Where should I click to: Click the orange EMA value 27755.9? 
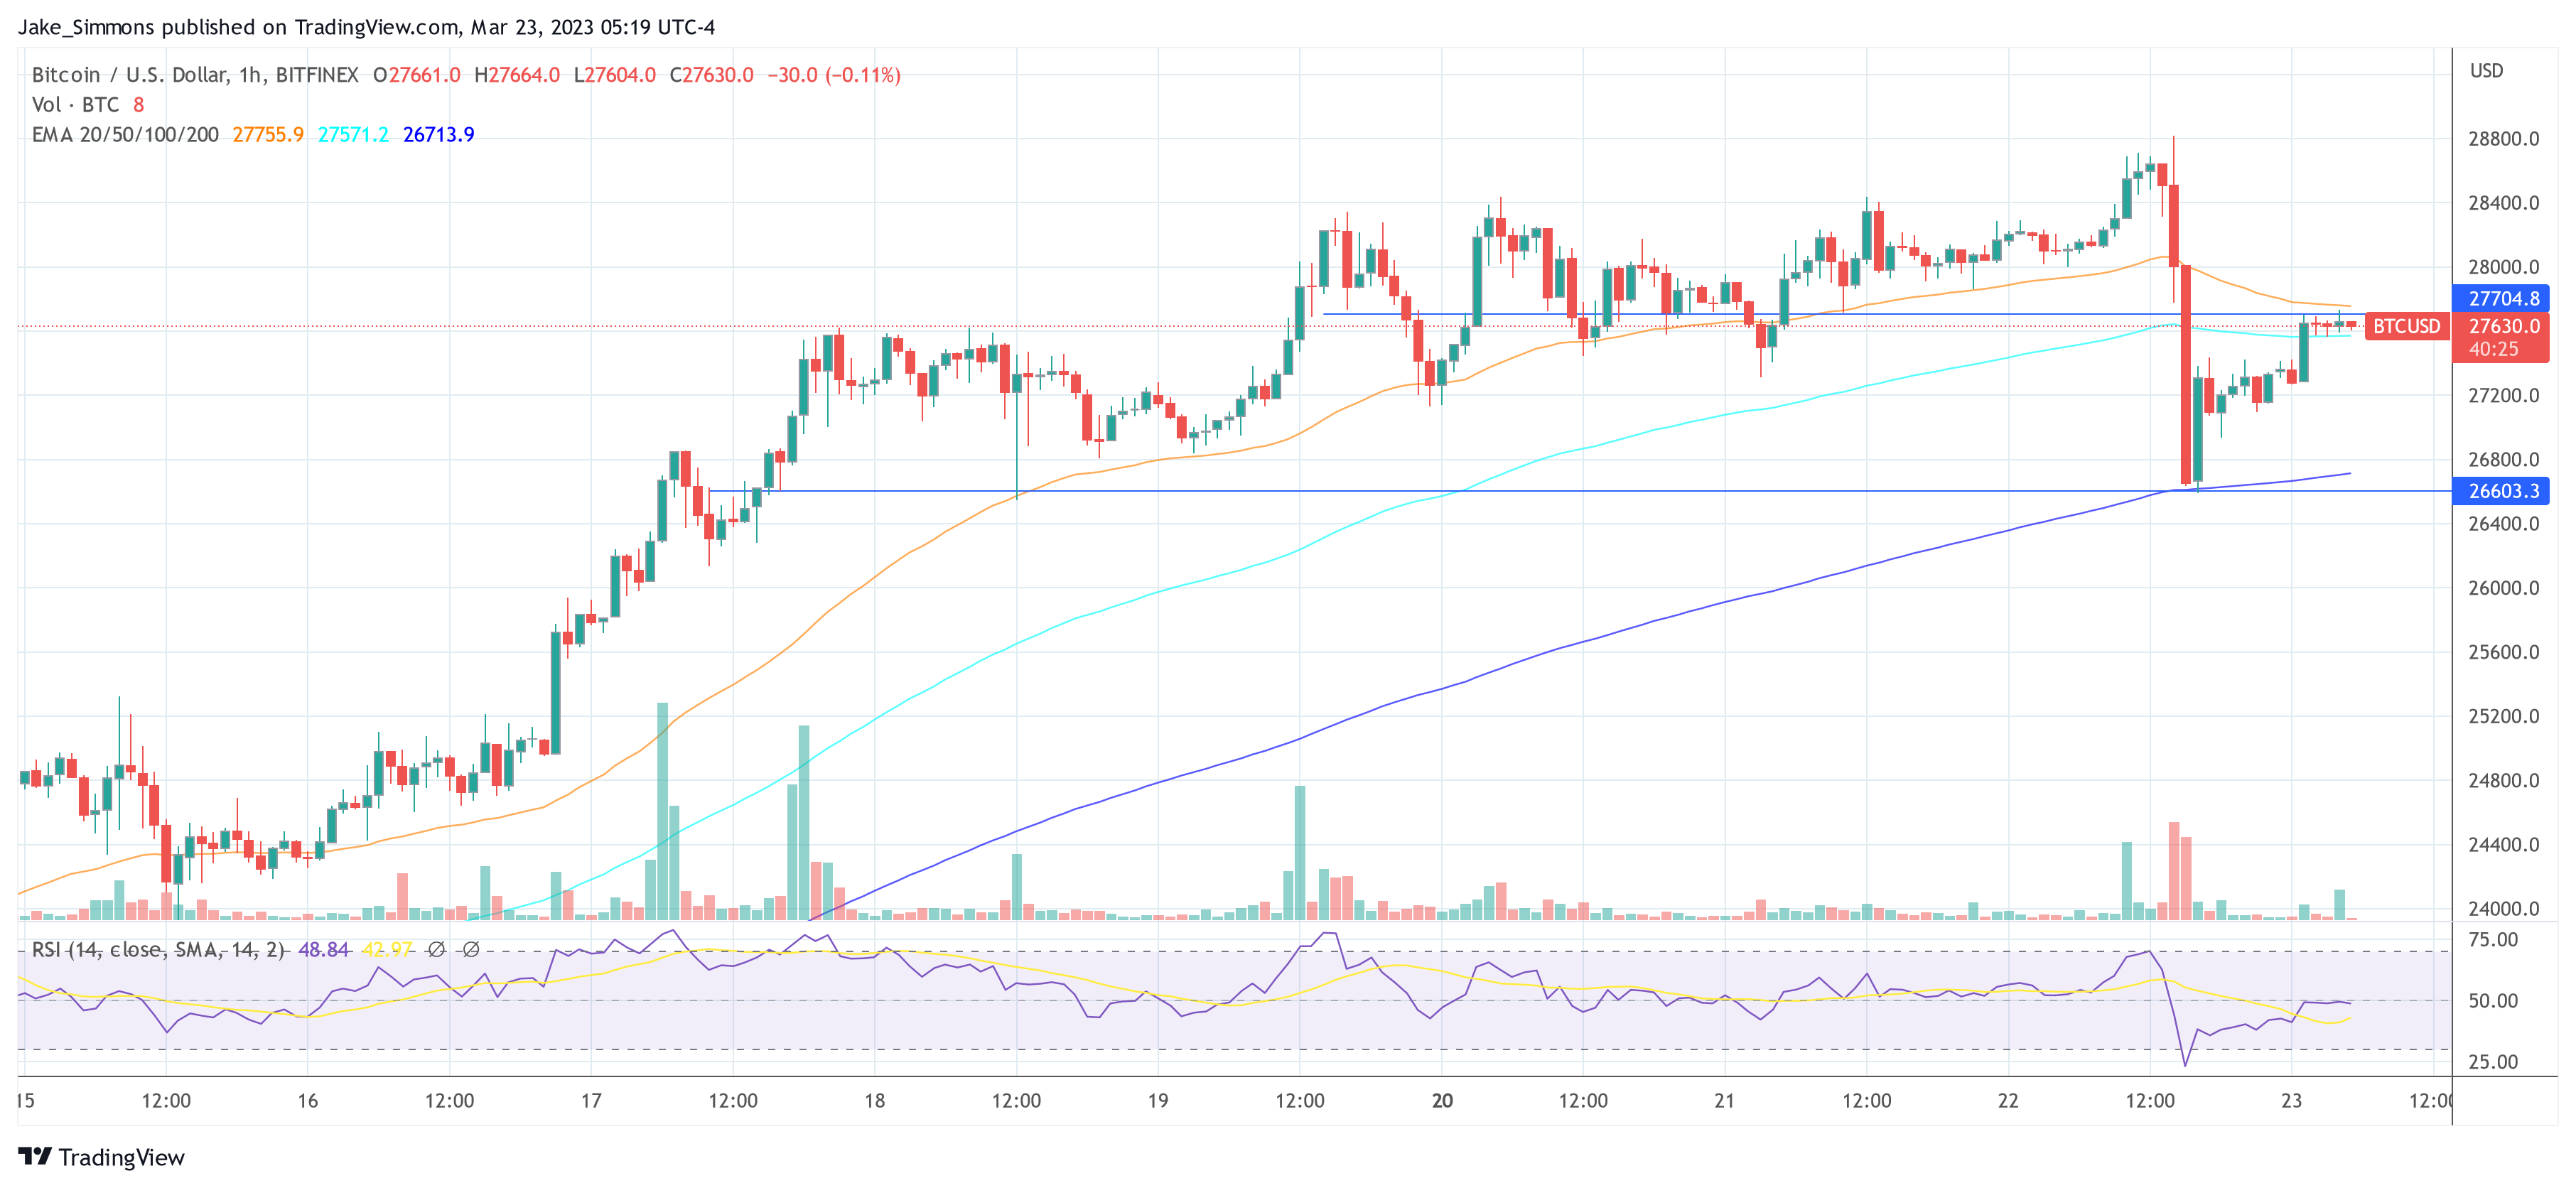tap(268, 134)
